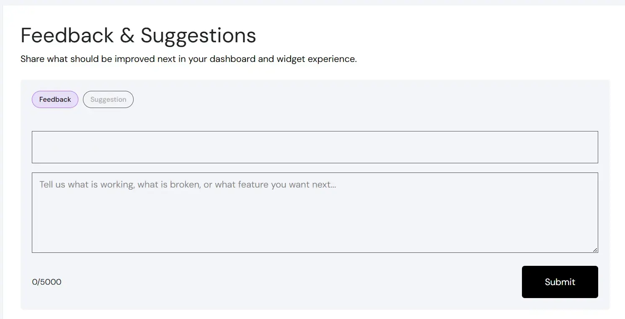Click the textarea resize handle
This screenshot has height=319, width=625.
pyautogui.click(x=595, y=250)
